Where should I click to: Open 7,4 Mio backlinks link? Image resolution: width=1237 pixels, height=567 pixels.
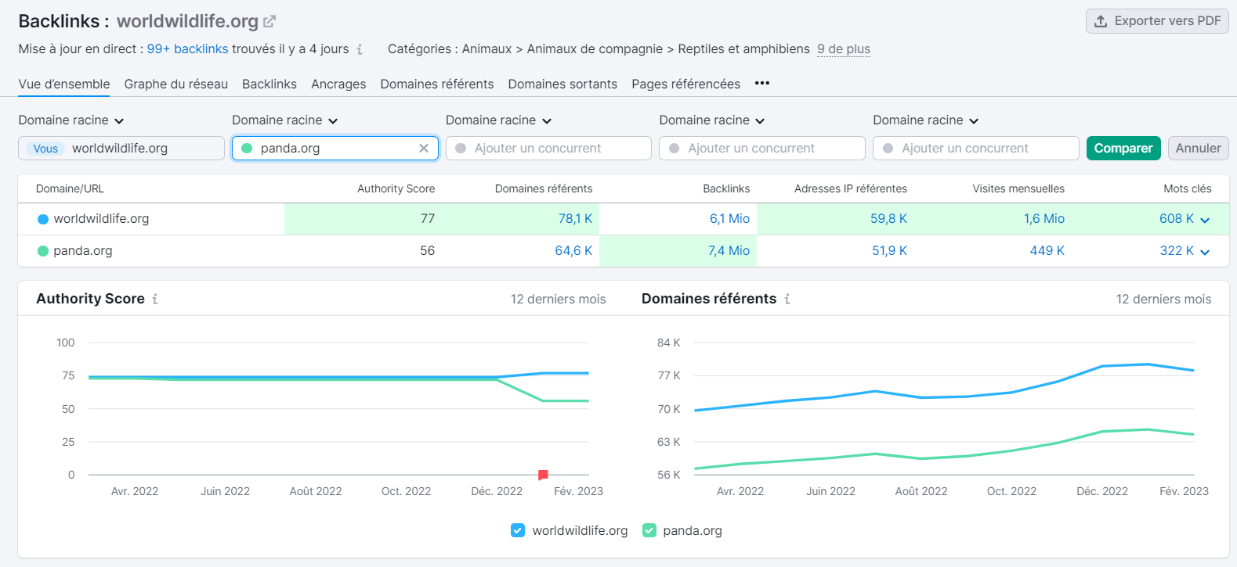pos(729,251)
